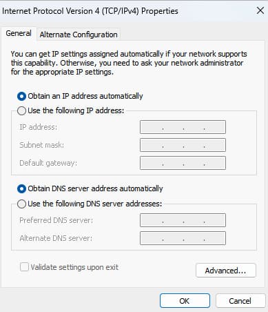Click the Preferred DNS server label

pyautogui.click(x=56, y=220)
